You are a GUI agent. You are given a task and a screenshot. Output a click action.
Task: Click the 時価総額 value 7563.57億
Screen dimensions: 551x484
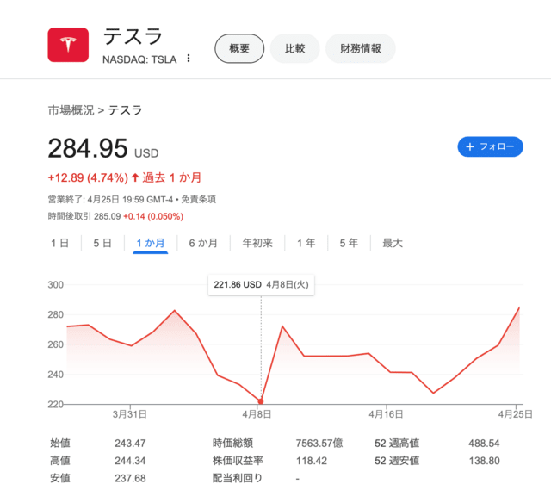[x=319, y=444]
